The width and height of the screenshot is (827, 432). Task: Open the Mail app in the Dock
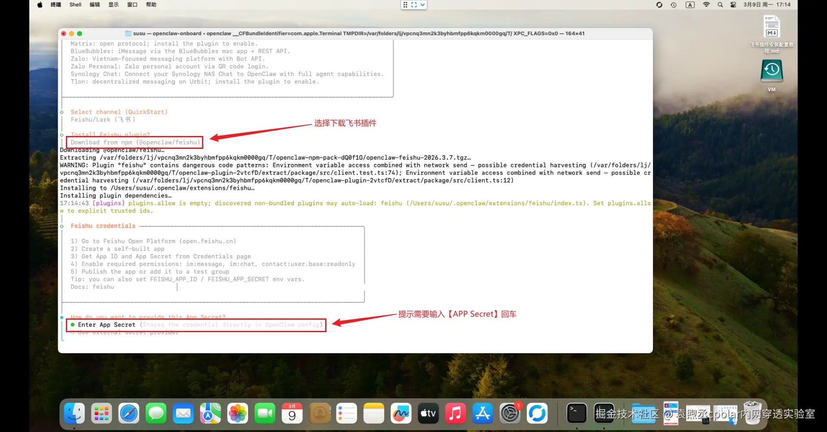[x=183, y=413]
